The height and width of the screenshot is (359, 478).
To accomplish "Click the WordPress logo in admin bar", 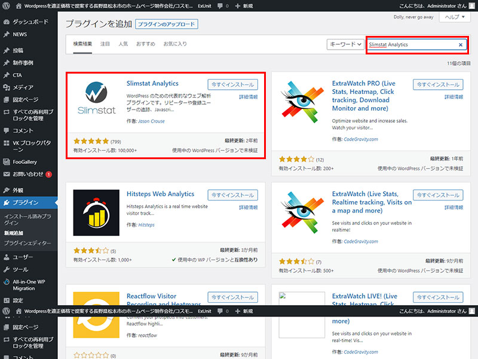I will (6, 5).
